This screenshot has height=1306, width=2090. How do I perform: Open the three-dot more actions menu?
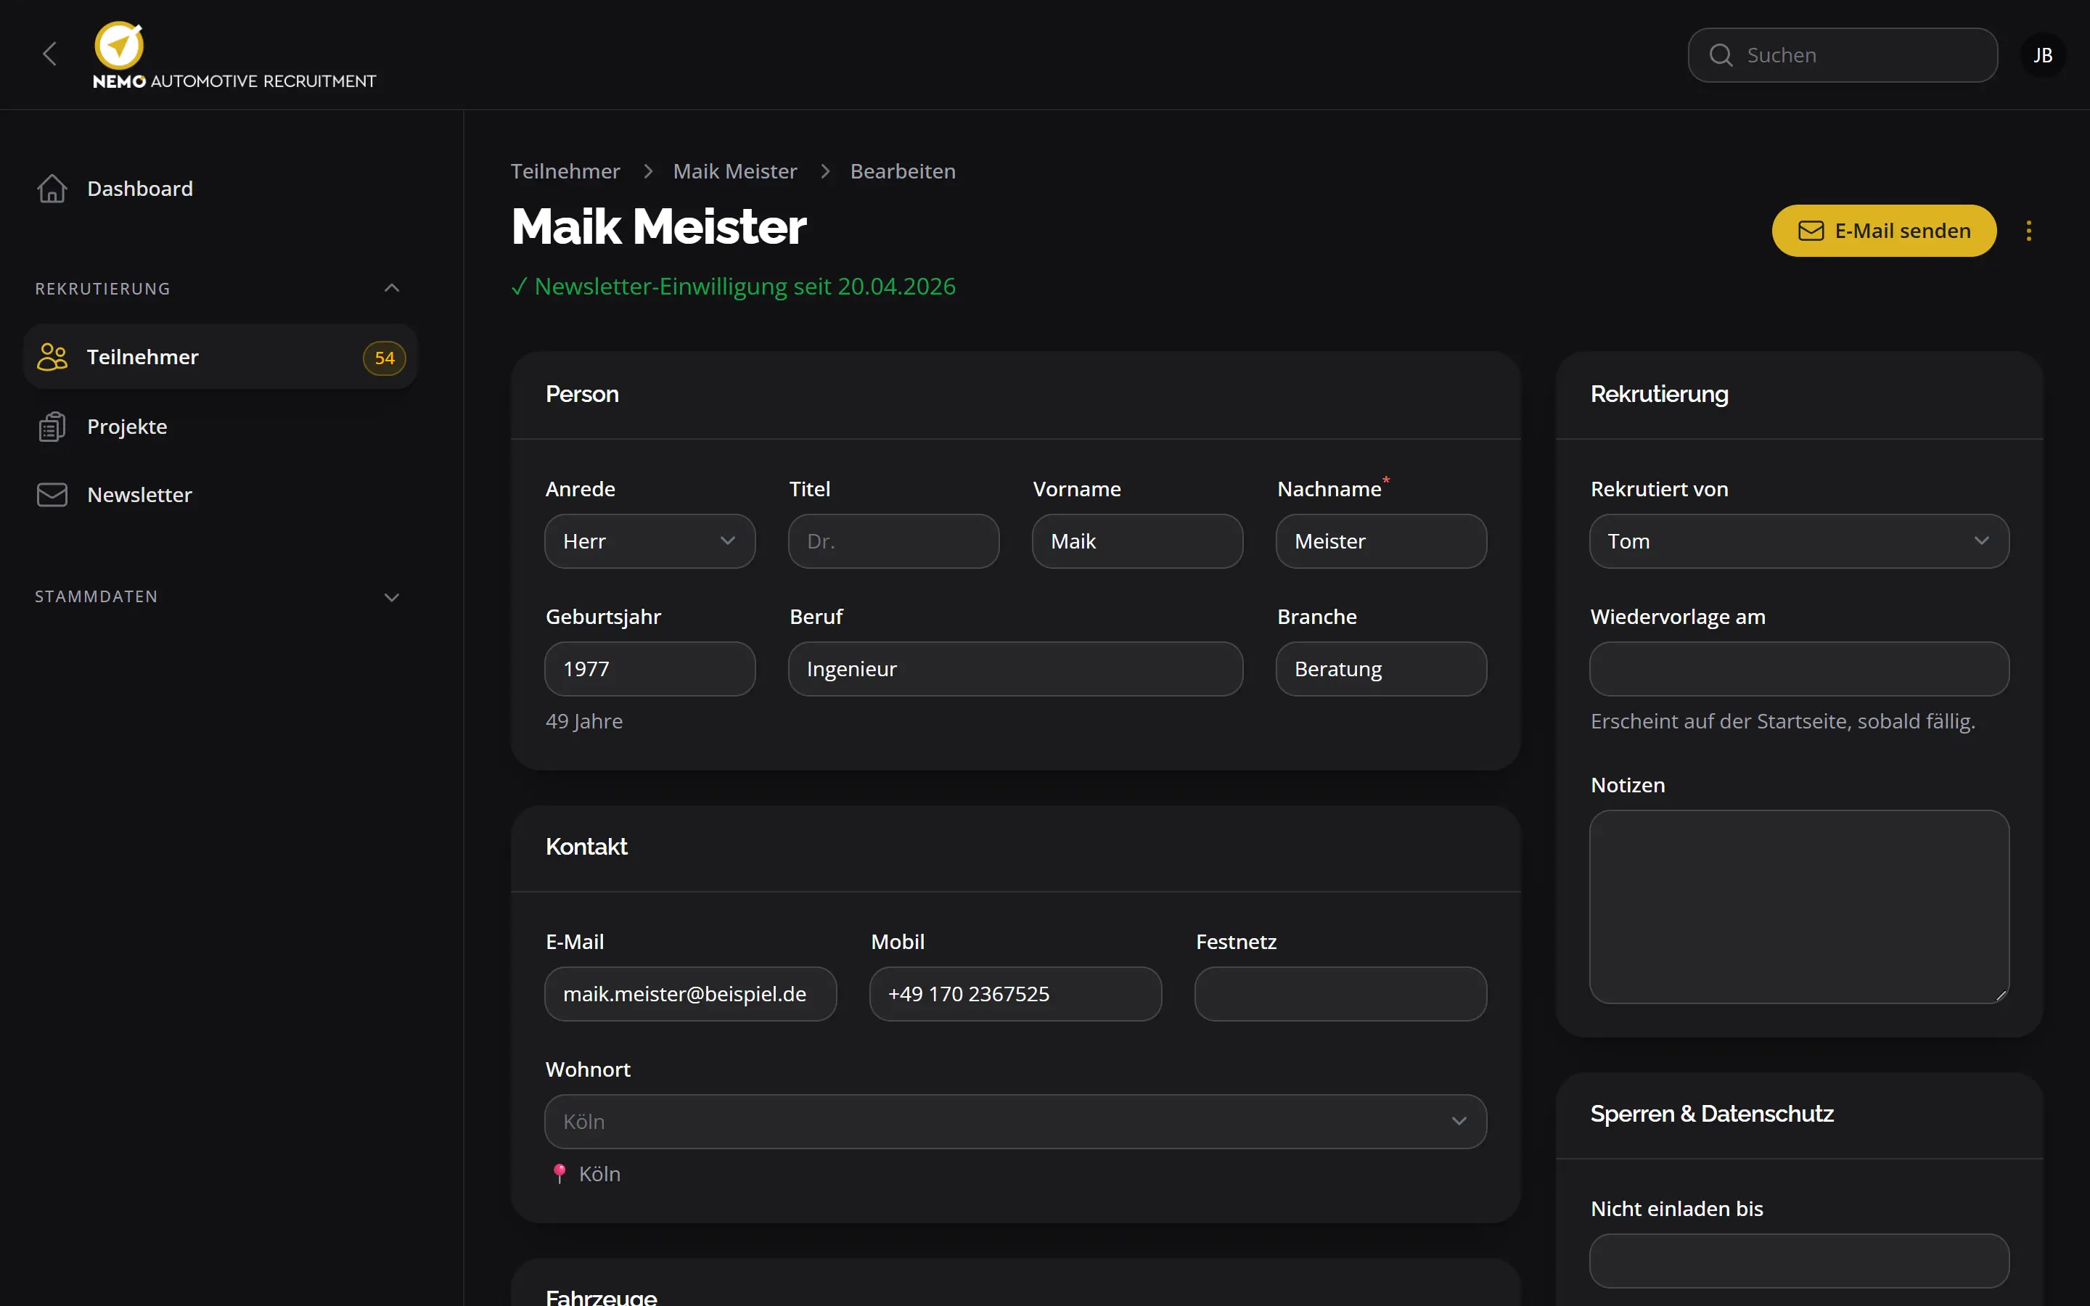coord(2029,231)
